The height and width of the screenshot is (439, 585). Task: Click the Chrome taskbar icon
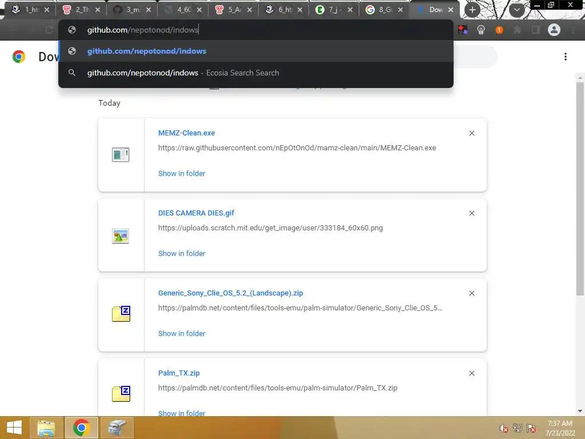click(x=81, y=428)
